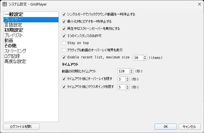The width and height of the screenshot is (204, 133).
Task: Open log file with ログファイルを開く button
Action: point(21,127)
